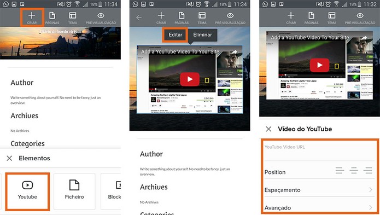The width and height of the screenshot is (380, 215).
Task: Open Páginas above the Diário de bordo header
Action: [x=52, y=18]
